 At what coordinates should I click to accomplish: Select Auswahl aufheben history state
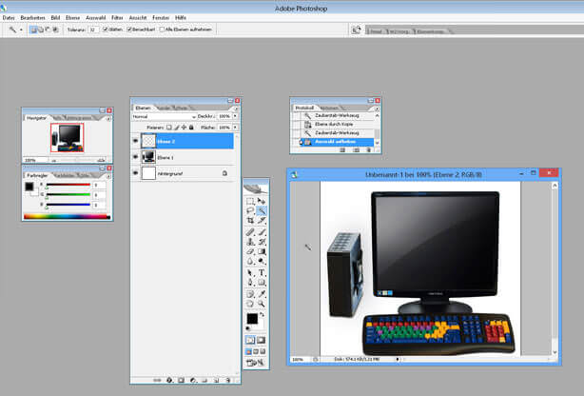[x=335, y=142]
